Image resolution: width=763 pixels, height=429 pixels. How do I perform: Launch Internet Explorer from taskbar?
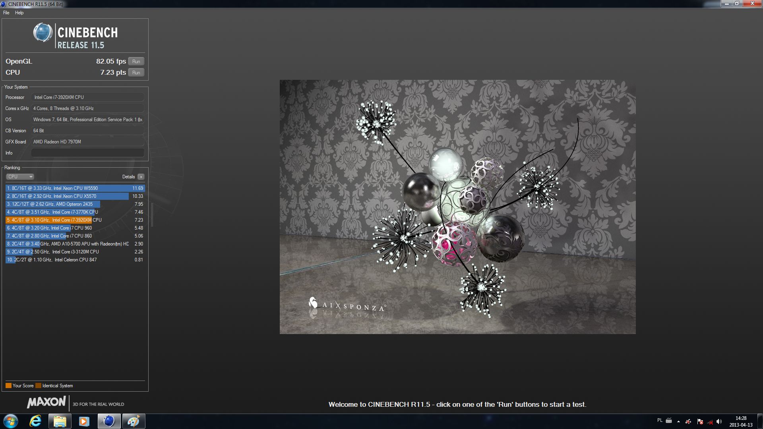35,421
